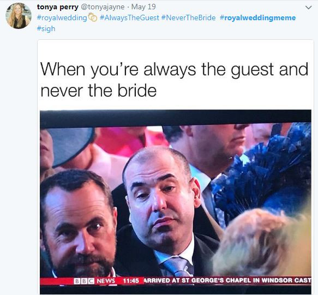The height and width of the screenshot is (295, 318).
Task: Click the #sigh hashtag
Action: (46, 28)
